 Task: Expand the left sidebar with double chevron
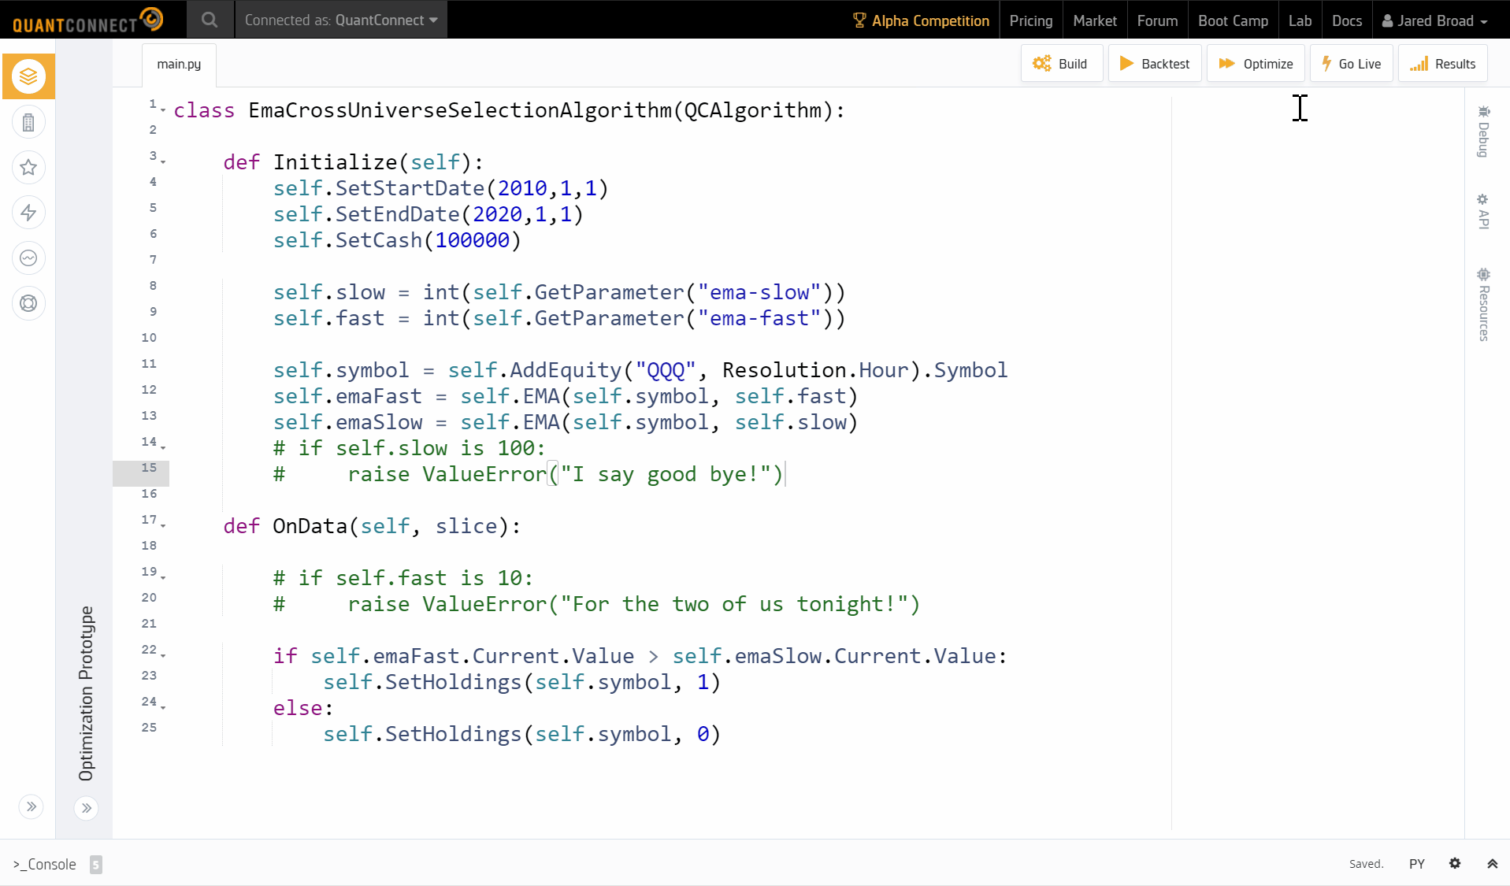[32, 807]
